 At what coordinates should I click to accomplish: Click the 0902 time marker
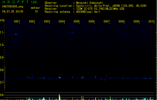pyautogui.click(x=32, y=21)
